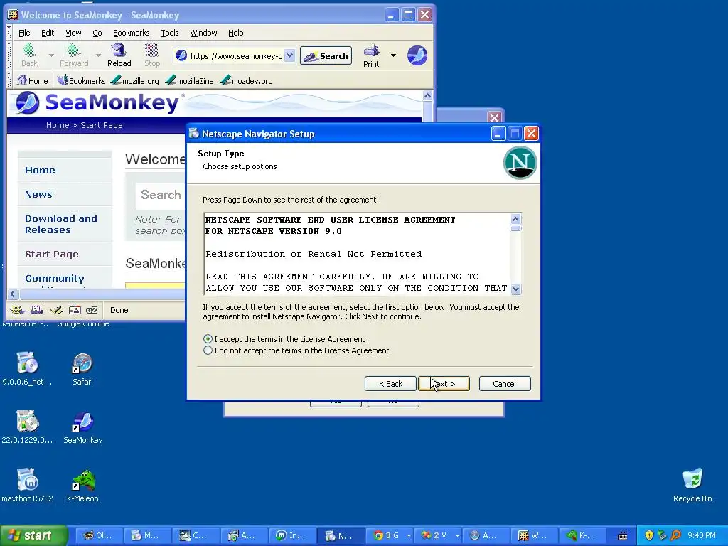This screenshot has width=728, height=546.
Task: Select the 9.0.0.6_net installer desktop icon
Action: [x=28, y=370]
